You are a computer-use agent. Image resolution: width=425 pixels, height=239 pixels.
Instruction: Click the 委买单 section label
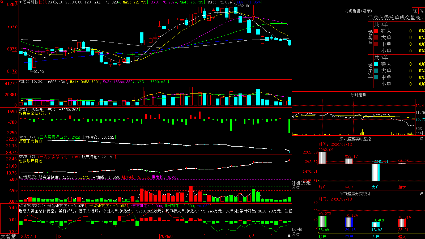[370, 38]
